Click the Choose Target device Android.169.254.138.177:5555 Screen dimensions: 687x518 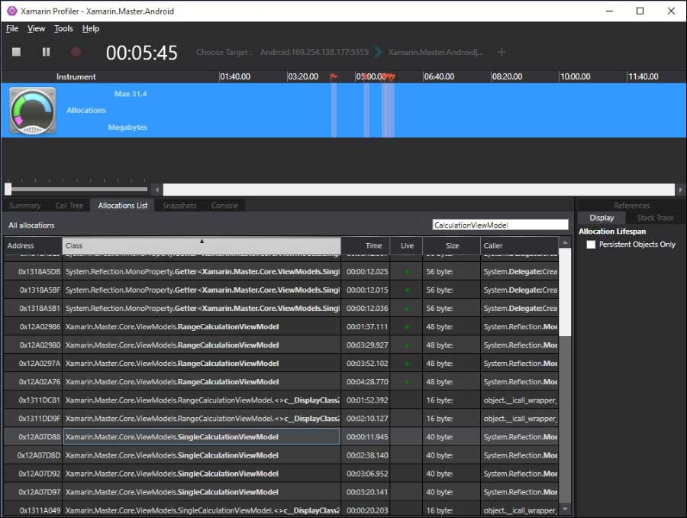[314, 52]
